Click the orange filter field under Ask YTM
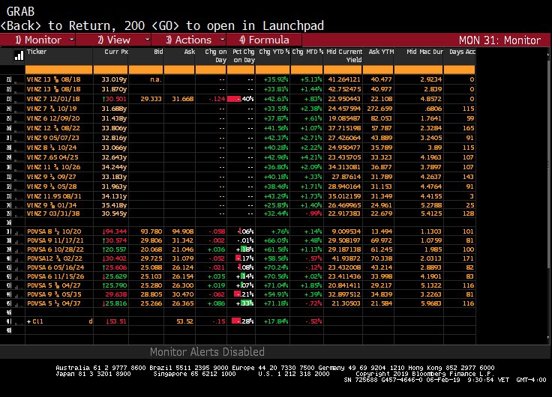The image size is (552, 397). tap(379, 70)
